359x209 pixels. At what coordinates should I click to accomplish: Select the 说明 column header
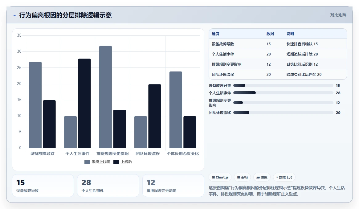tap(290, 34)
